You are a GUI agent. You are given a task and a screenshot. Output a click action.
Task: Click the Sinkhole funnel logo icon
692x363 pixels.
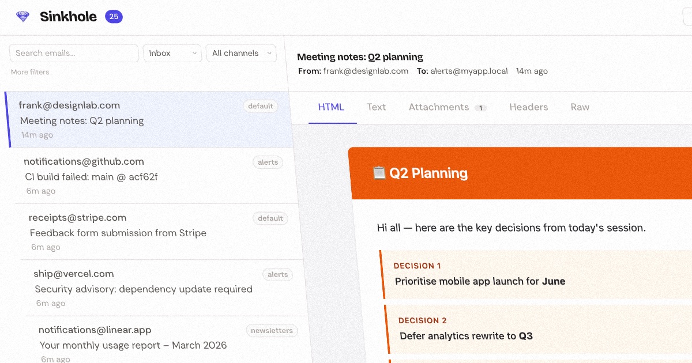tap(22, 17)
